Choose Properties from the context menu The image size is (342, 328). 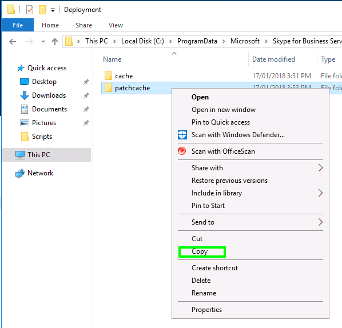206,310
